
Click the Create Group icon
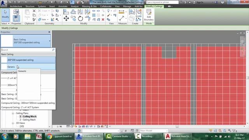pos(139,12)
